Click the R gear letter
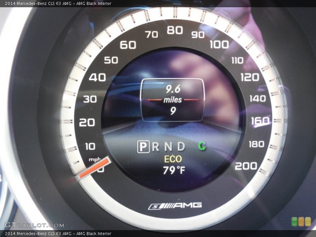Viewport: 316px width, 237px height. pos(155,147)
